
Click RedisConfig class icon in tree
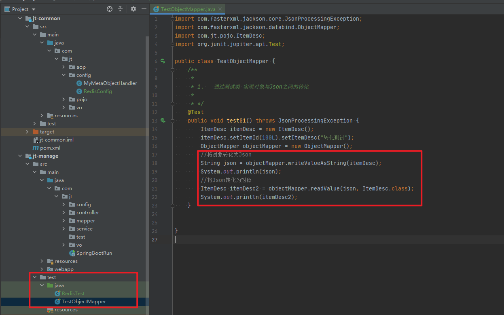pos(79,91)
